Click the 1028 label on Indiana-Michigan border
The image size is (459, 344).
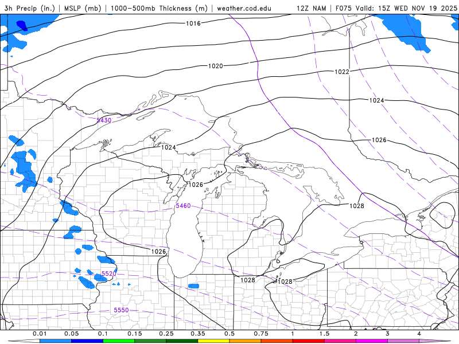[248, 280]
